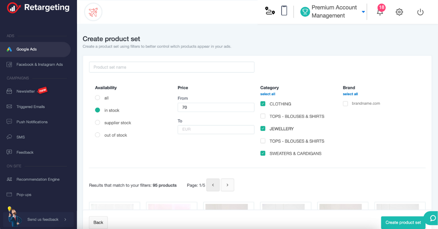438x229 pixels.
Task: Uncheck the CLOTHING category checkbox
Action: click(x=263, y=104)
